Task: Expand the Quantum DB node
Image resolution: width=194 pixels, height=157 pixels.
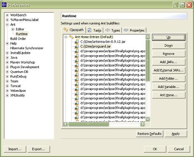Action: pyautogui.click(x=7, y=72)
